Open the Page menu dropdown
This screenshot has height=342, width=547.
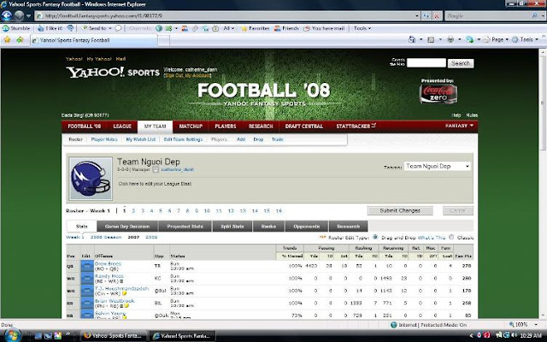pyautogui.click(x=497, y=40)
